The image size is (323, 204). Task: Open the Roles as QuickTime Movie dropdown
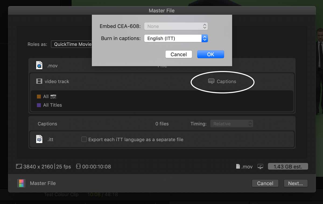[72, 44]
